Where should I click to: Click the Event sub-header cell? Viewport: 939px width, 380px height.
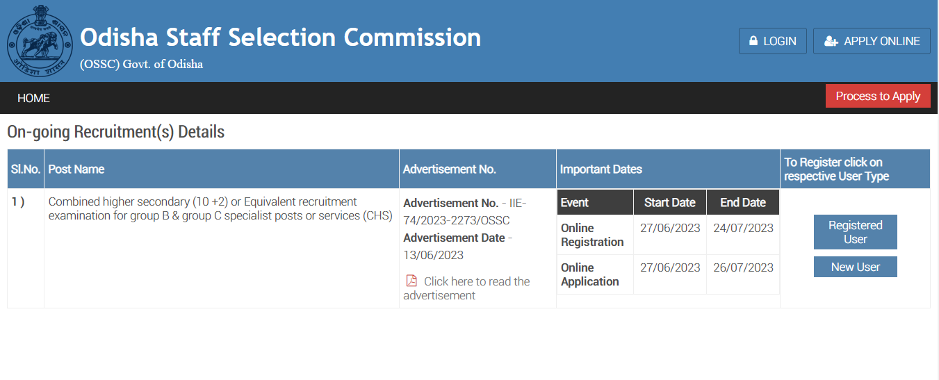pyautogui.click(x=595, y=202)
